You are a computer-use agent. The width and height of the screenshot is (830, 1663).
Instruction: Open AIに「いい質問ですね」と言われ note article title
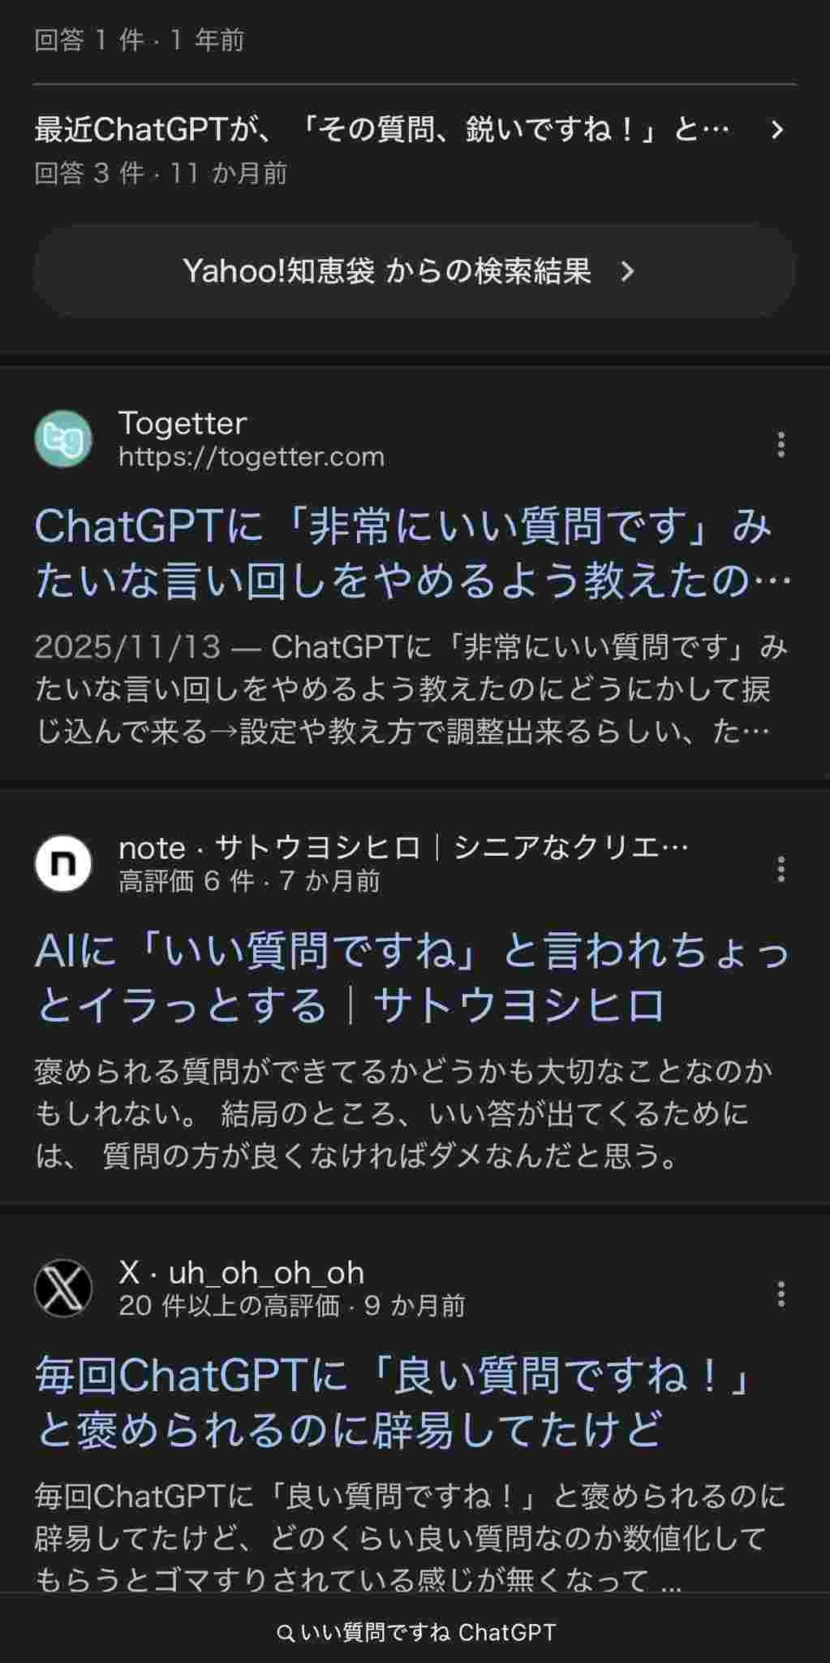coord(412,978)
